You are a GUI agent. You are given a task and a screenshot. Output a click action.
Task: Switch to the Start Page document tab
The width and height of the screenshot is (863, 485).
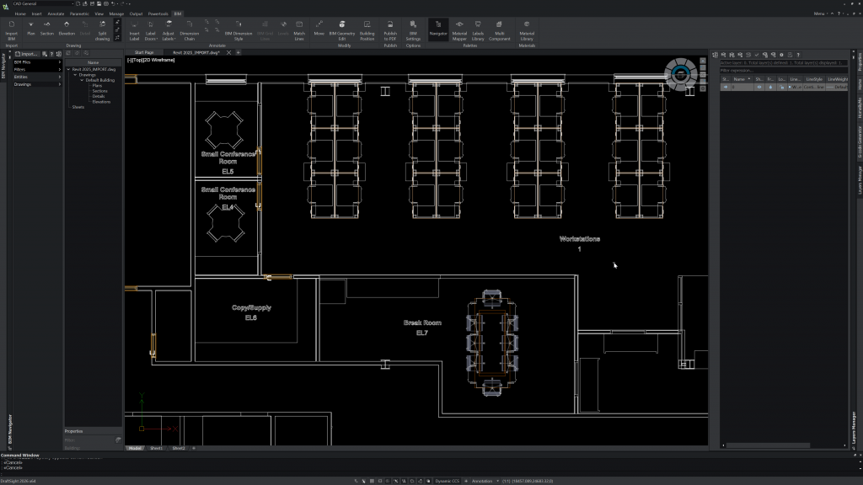pyautogui.click(x=144, y=52)
